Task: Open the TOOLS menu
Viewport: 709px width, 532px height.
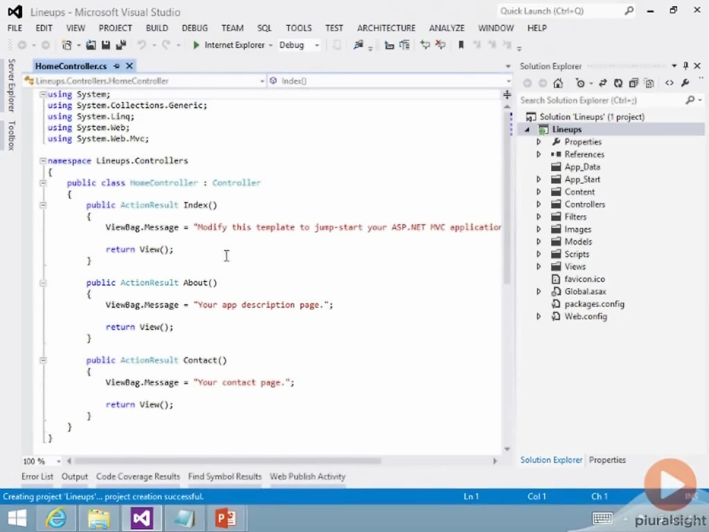Action: 299,28
